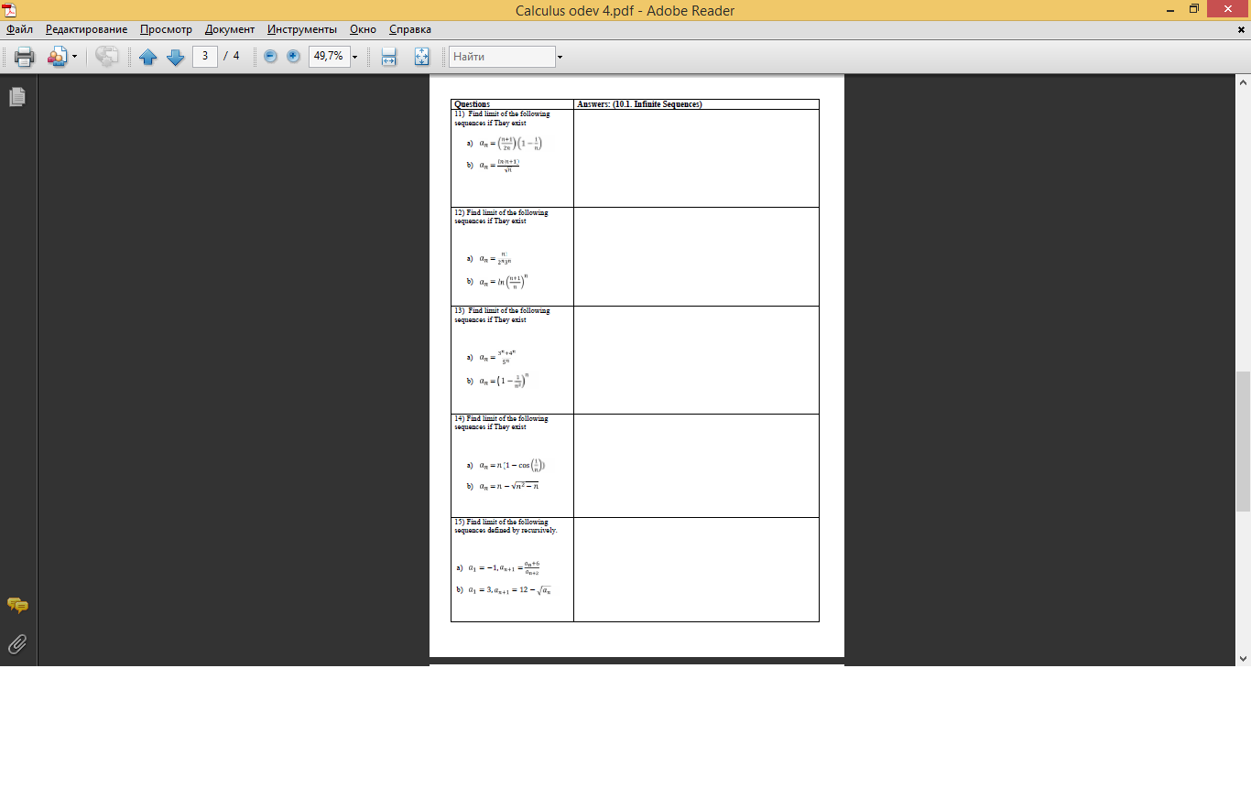The height and width of the screenshot is (787, 1251).
Task: Open the Просмотр menu
Action: click(166, 29)
